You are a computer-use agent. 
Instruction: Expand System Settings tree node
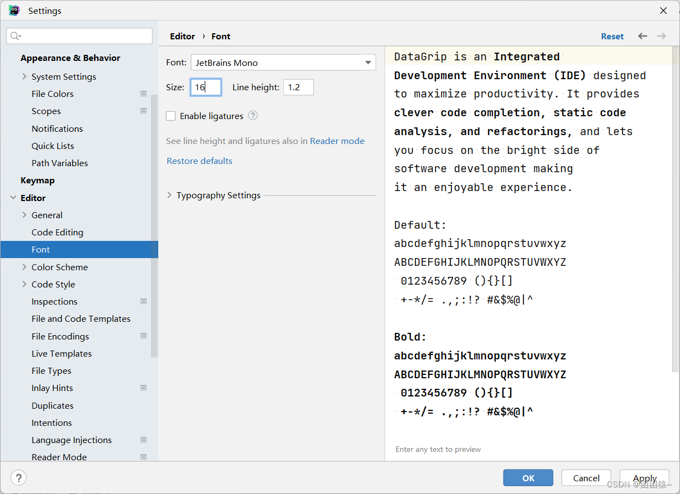click(24, 76)
